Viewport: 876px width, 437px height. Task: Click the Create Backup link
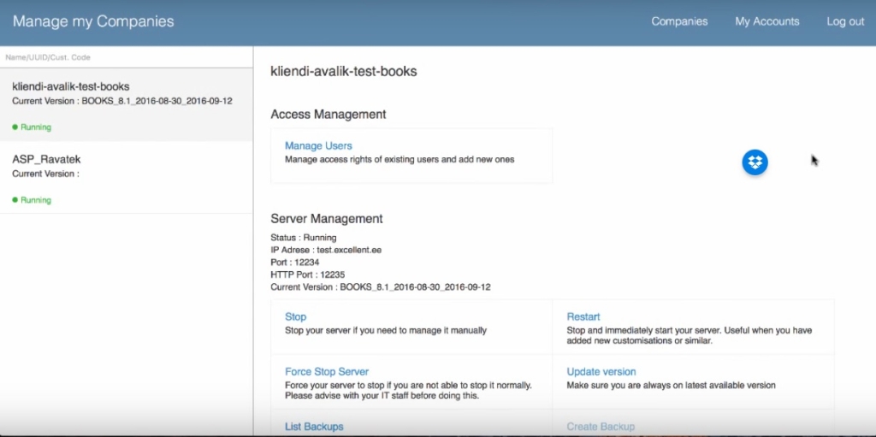point(601,427)
